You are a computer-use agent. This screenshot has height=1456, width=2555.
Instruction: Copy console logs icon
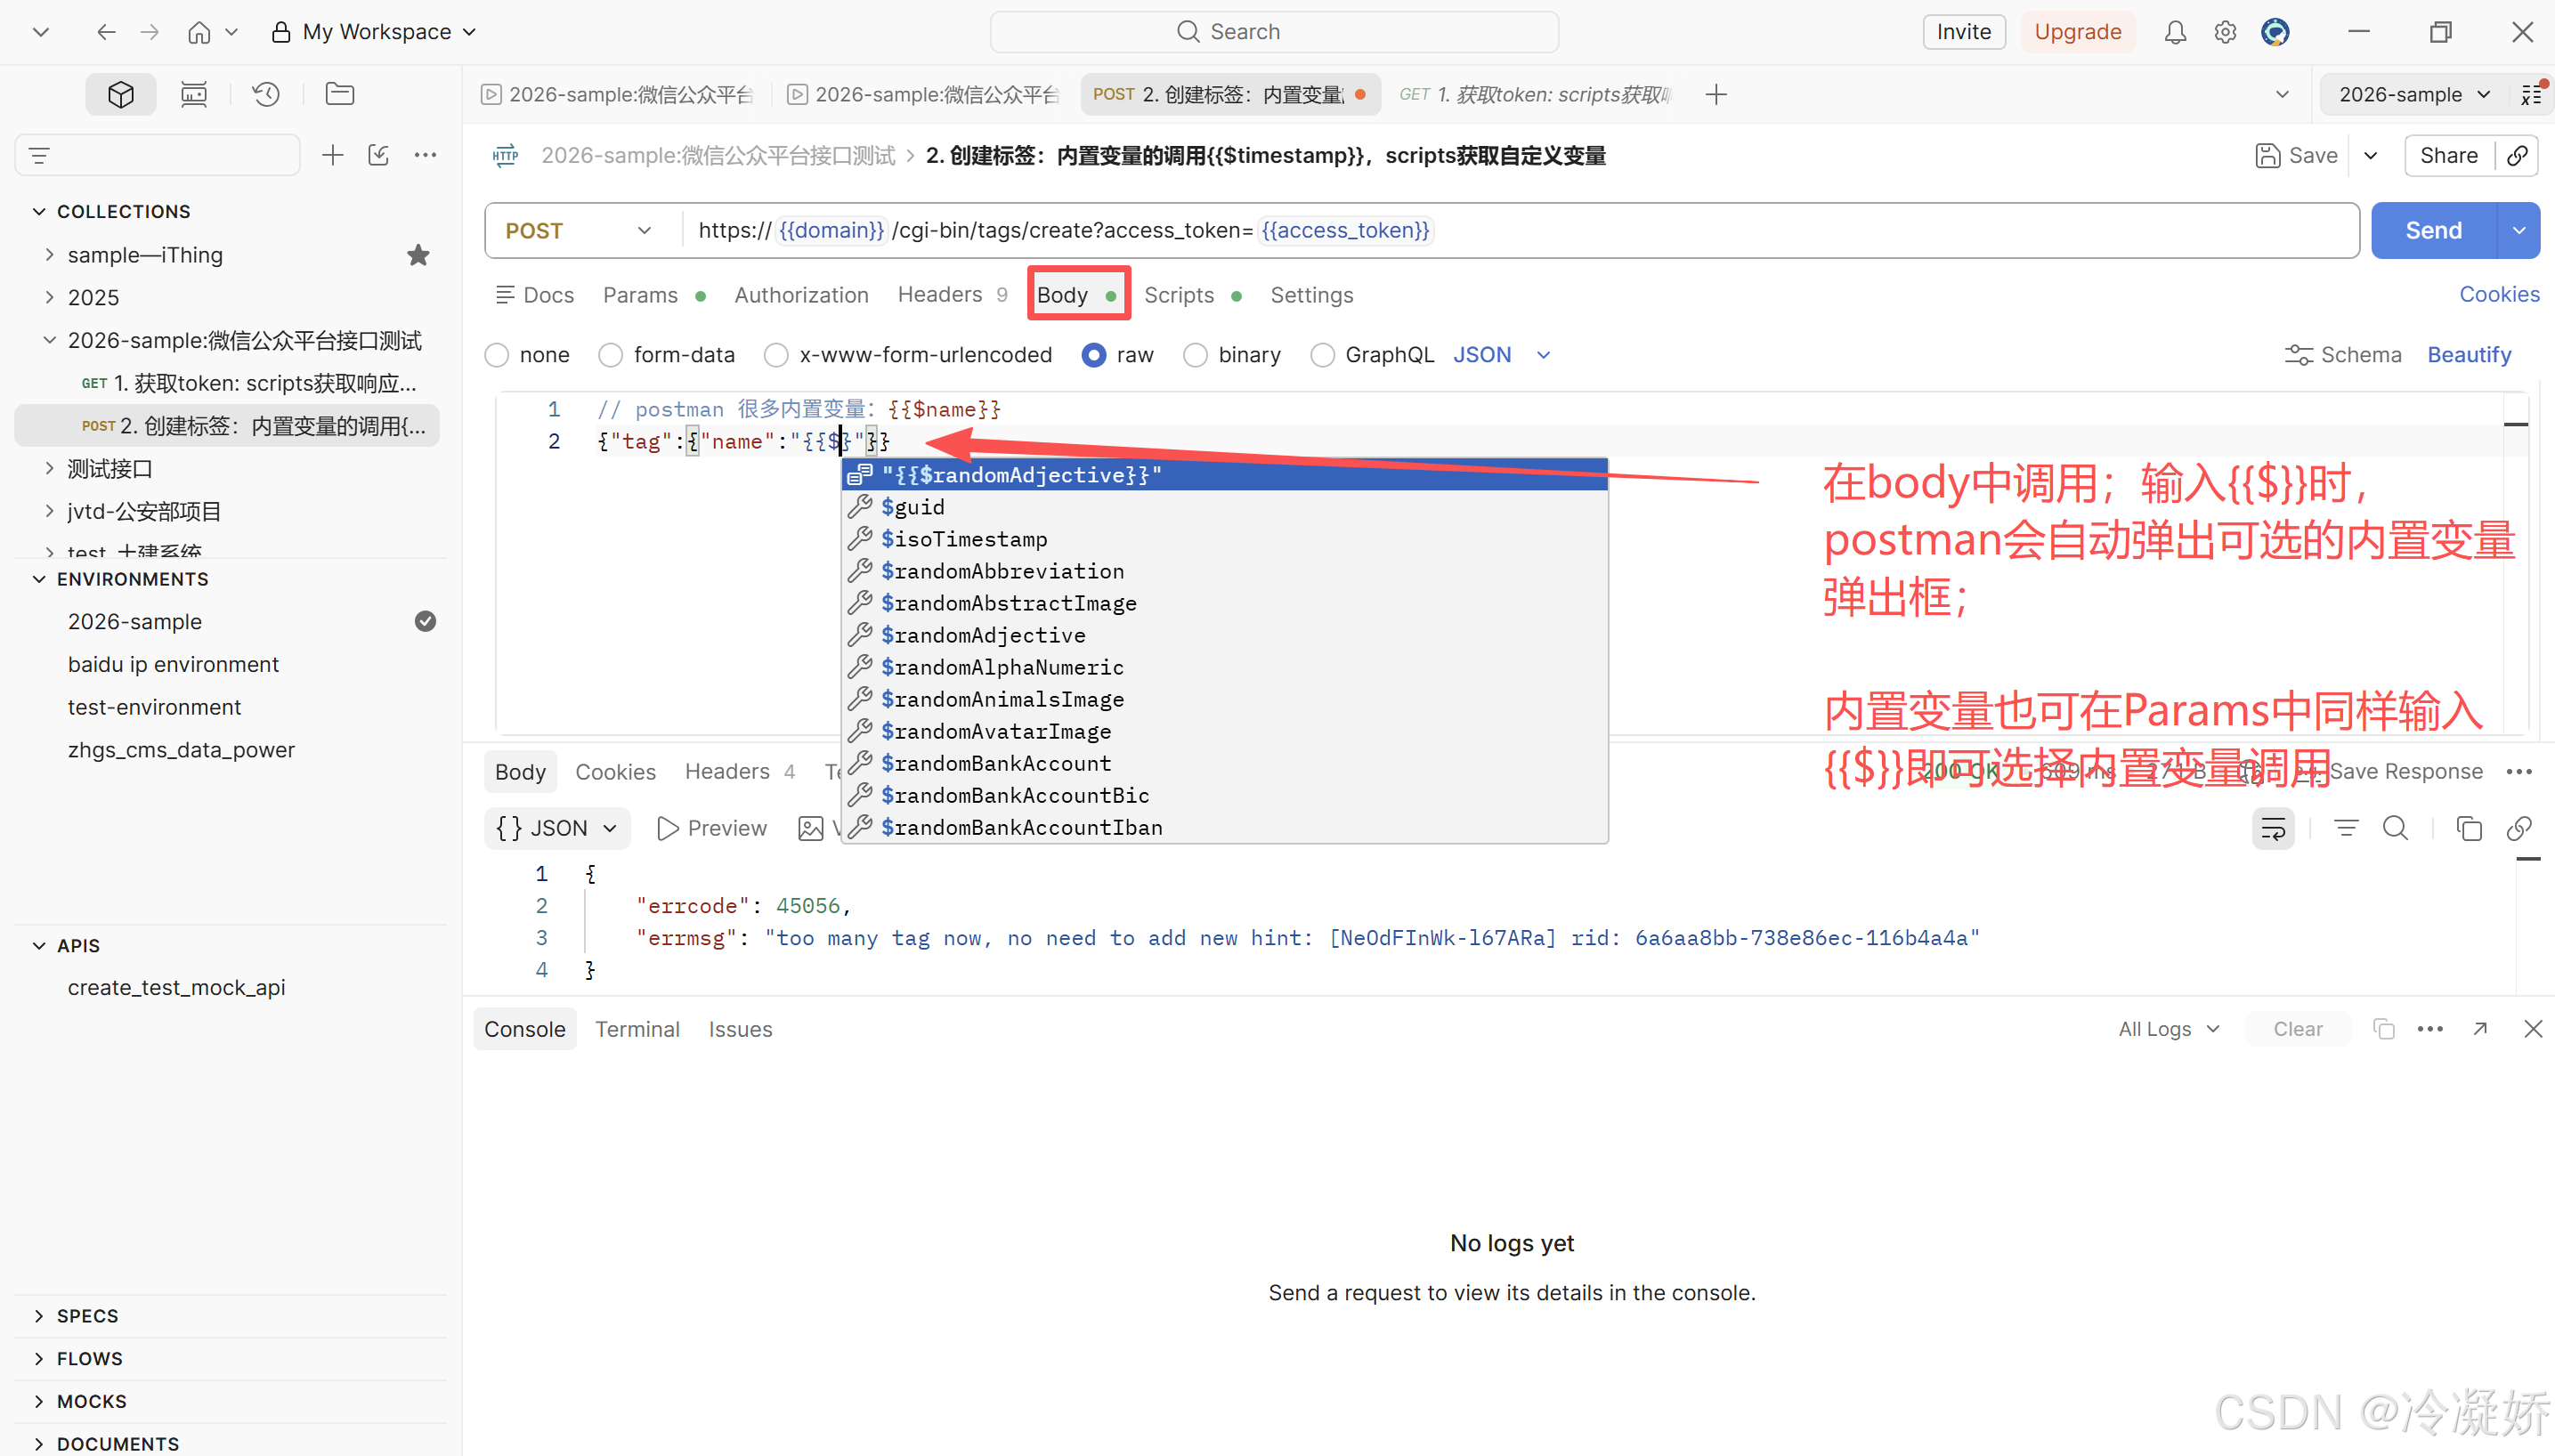click(2384, 1029)
